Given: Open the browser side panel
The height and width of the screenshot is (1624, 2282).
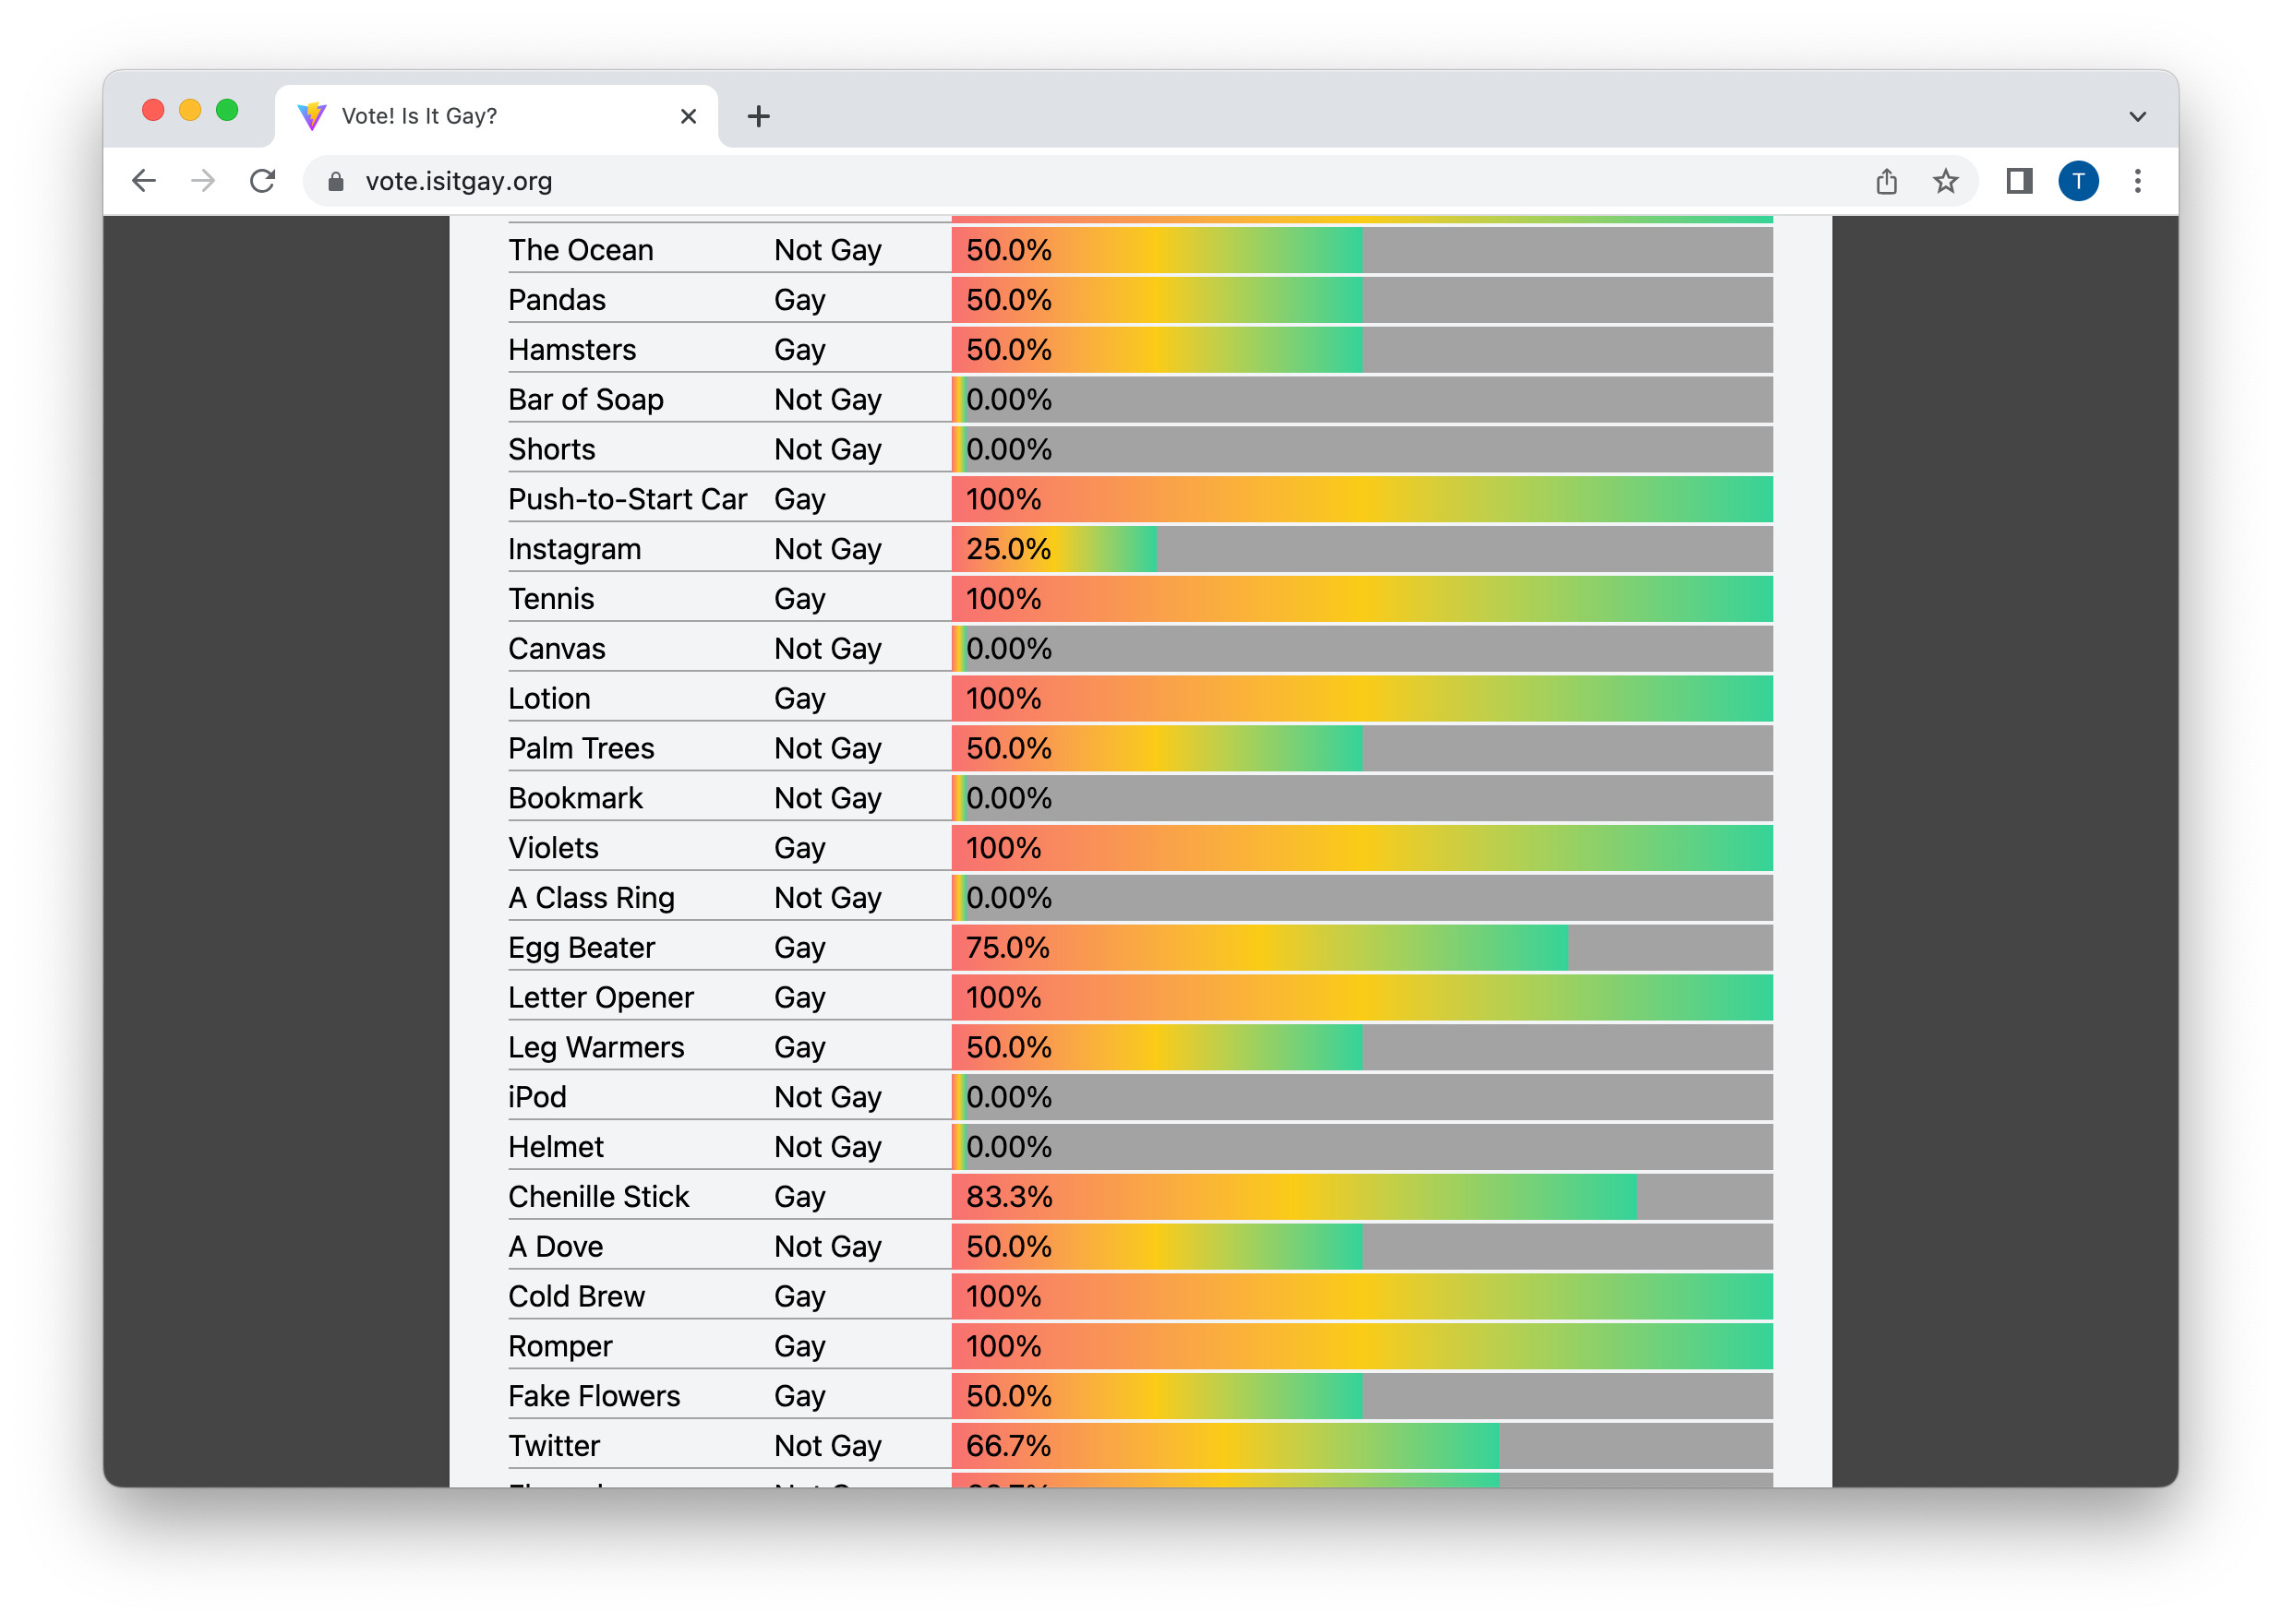Looking at the screenshot, I should pyautogui.click(x=2019, y=181).
